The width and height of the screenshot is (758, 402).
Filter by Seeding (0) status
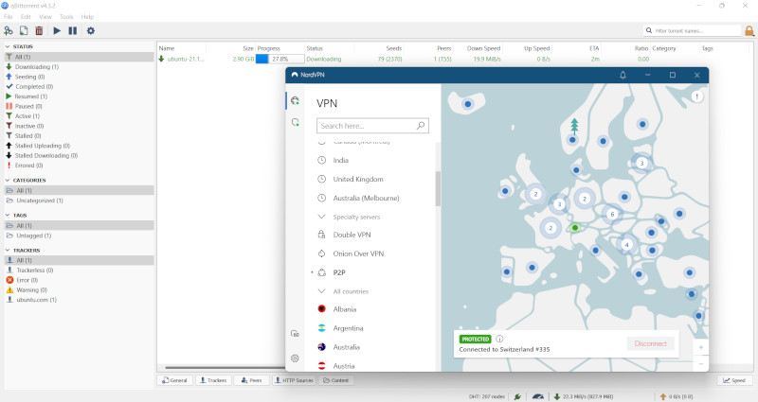click(80, 77)
